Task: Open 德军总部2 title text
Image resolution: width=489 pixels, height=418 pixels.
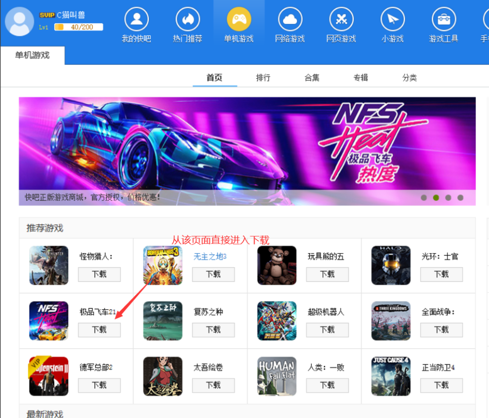Action: [x=96, y=367]
